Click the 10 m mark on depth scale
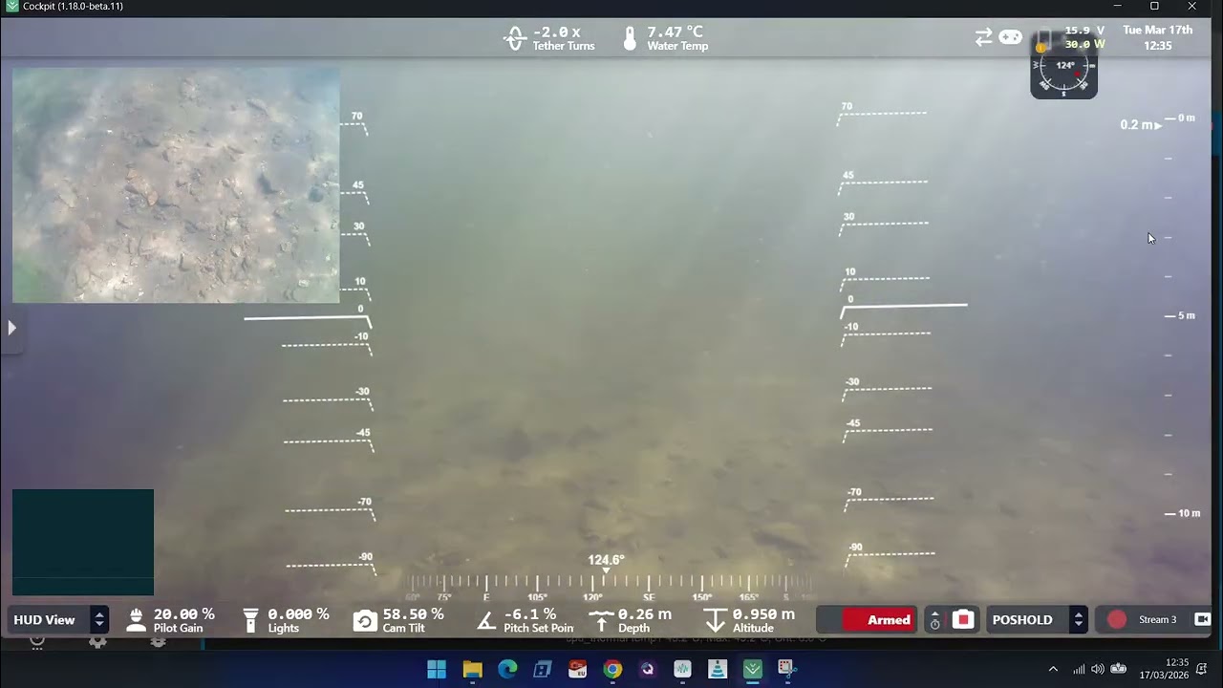1223x688 pixels. coord(1182,513)
